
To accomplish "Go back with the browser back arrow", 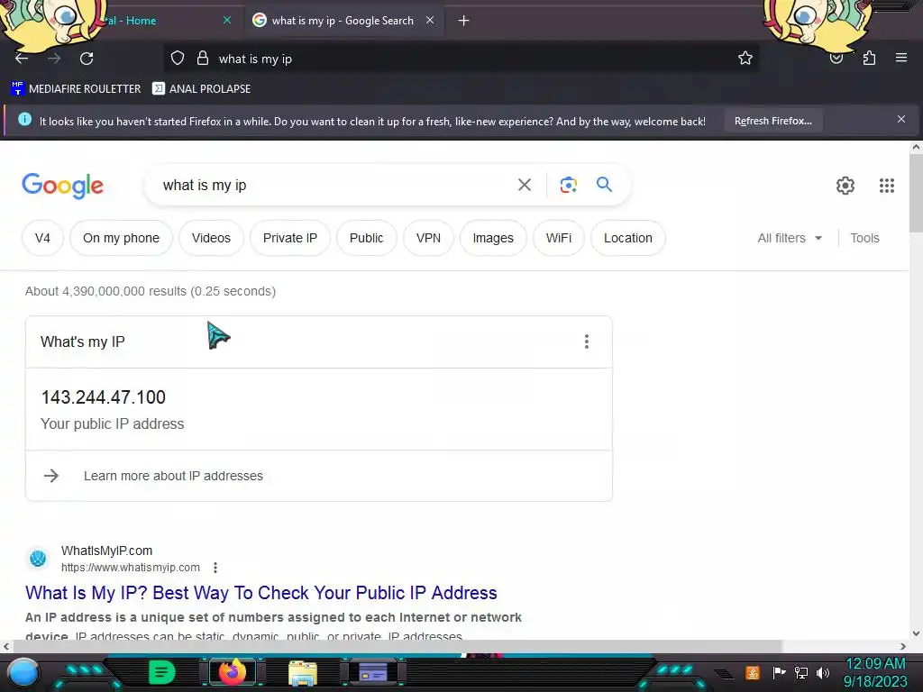I will [22, 59].
